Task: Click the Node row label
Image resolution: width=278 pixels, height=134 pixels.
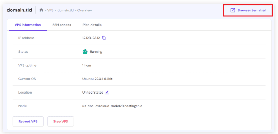Action: tap(22, 106)
